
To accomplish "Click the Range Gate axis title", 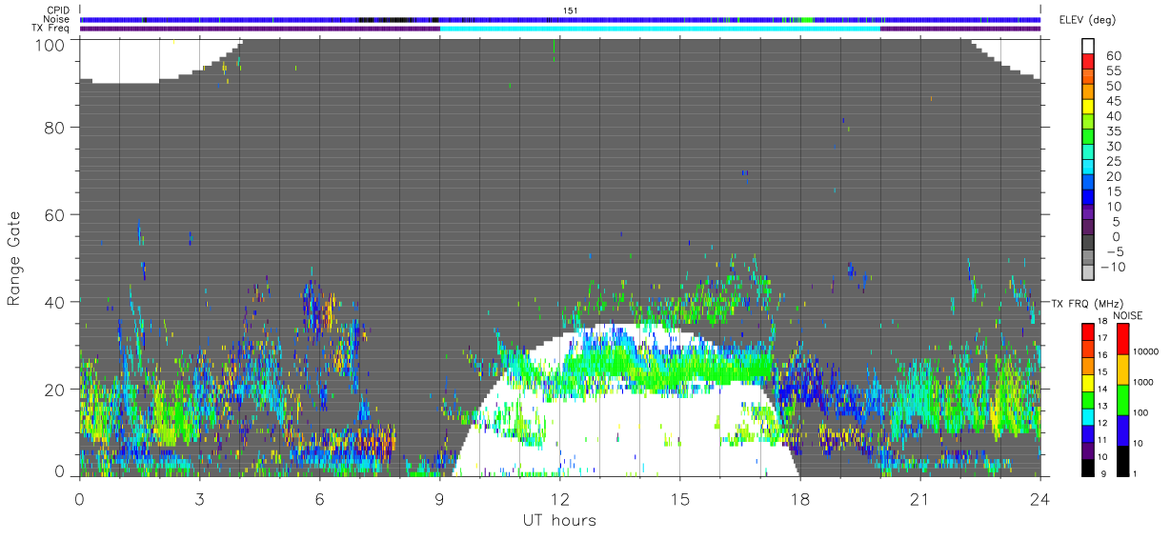I will 14,258.
